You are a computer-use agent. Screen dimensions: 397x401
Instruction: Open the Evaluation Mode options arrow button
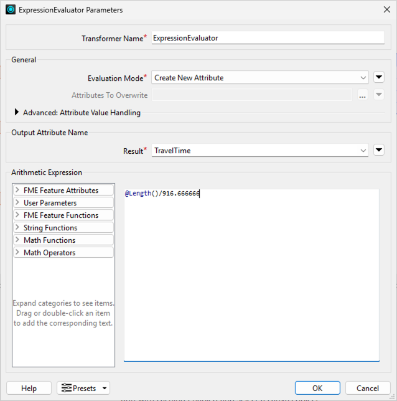coord(379,77)
